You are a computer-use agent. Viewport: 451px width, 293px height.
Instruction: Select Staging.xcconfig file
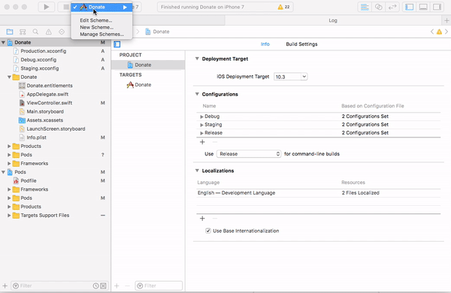[x=40, y=68]
